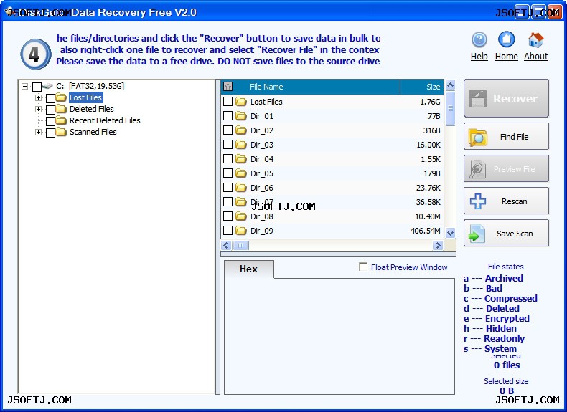Click the Recover button

[506, 98]
